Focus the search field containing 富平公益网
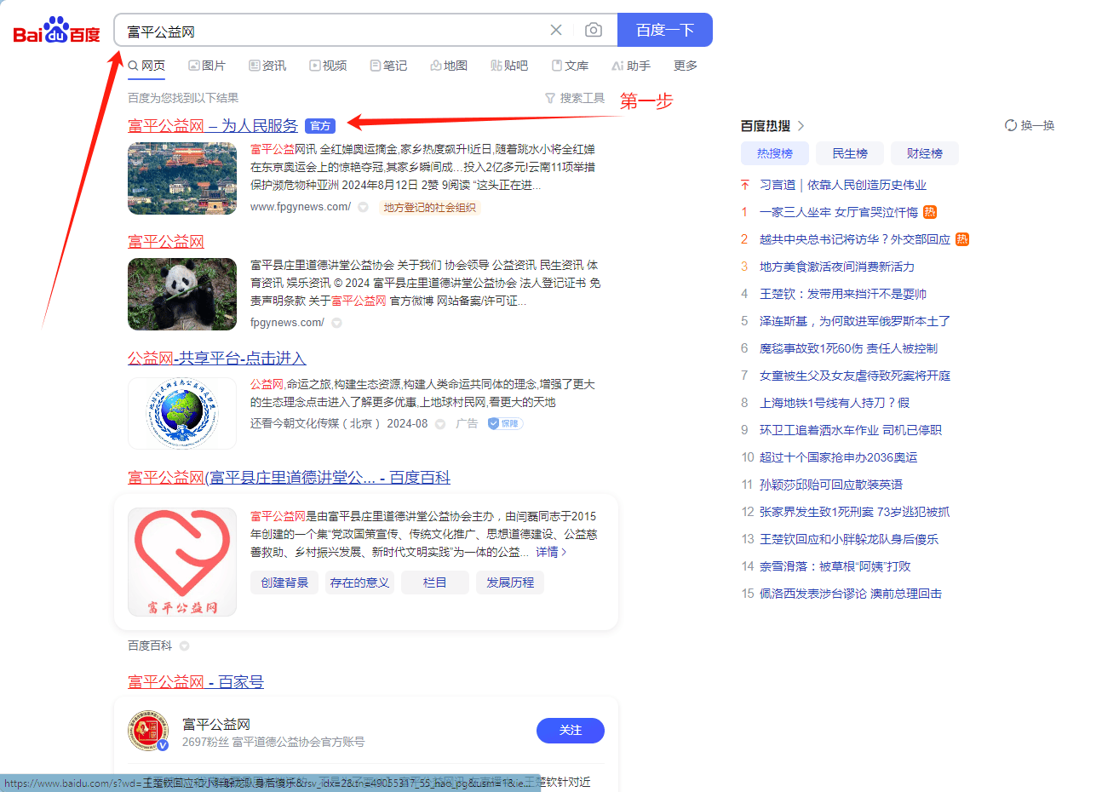1102x792 pixels. (332, 31)
